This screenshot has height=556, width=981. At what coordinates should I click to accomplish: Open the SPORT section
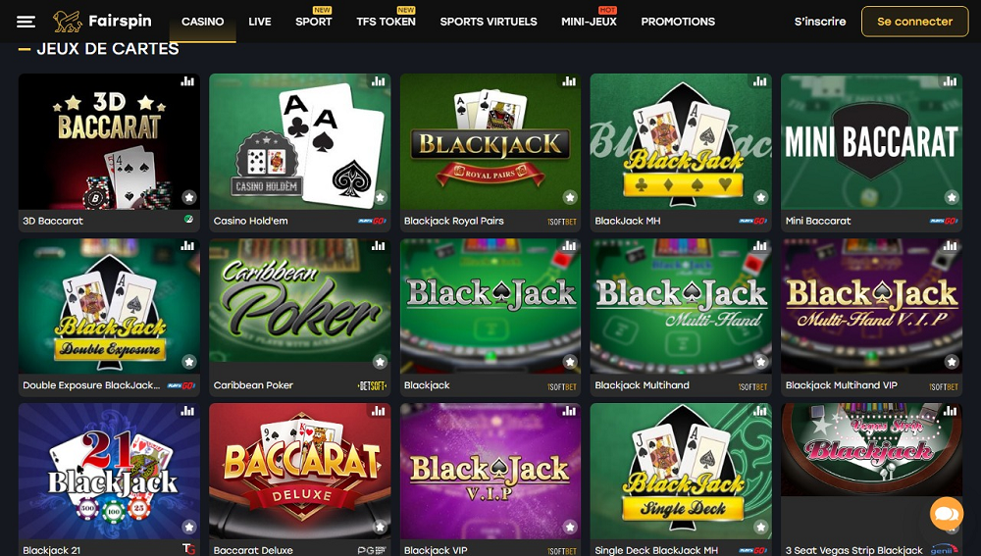[314, 22]
